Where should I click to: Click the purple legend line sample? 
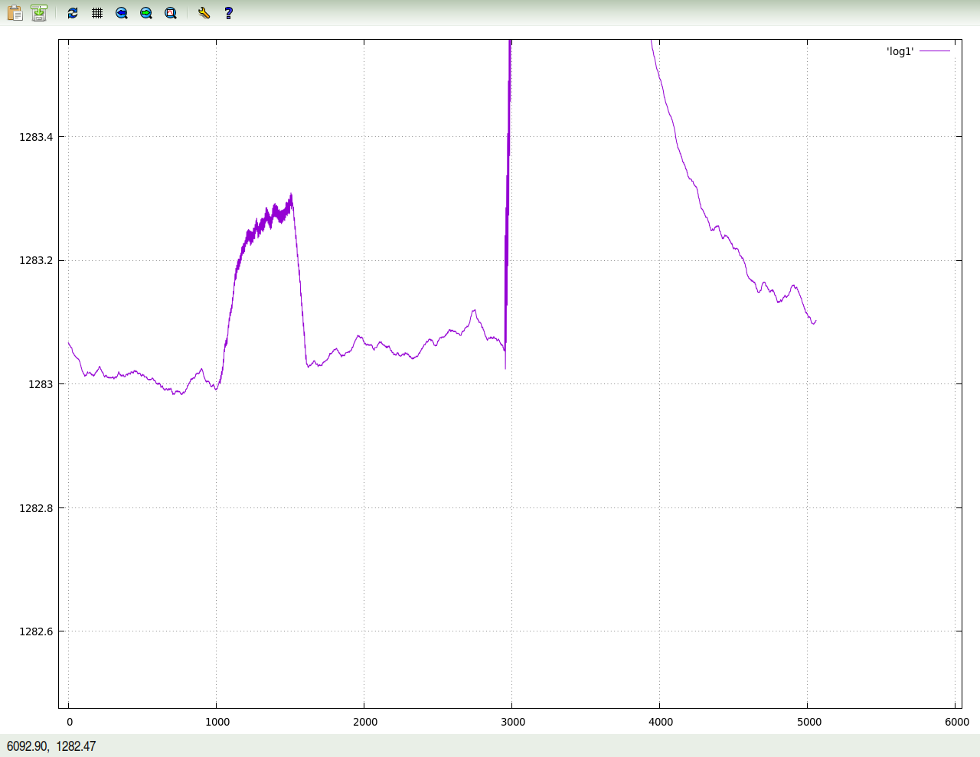click(x=935, y=51)
